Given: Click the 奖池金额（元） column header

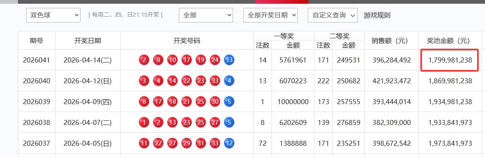Looking at the screenshot, I should tap(450, 40).
